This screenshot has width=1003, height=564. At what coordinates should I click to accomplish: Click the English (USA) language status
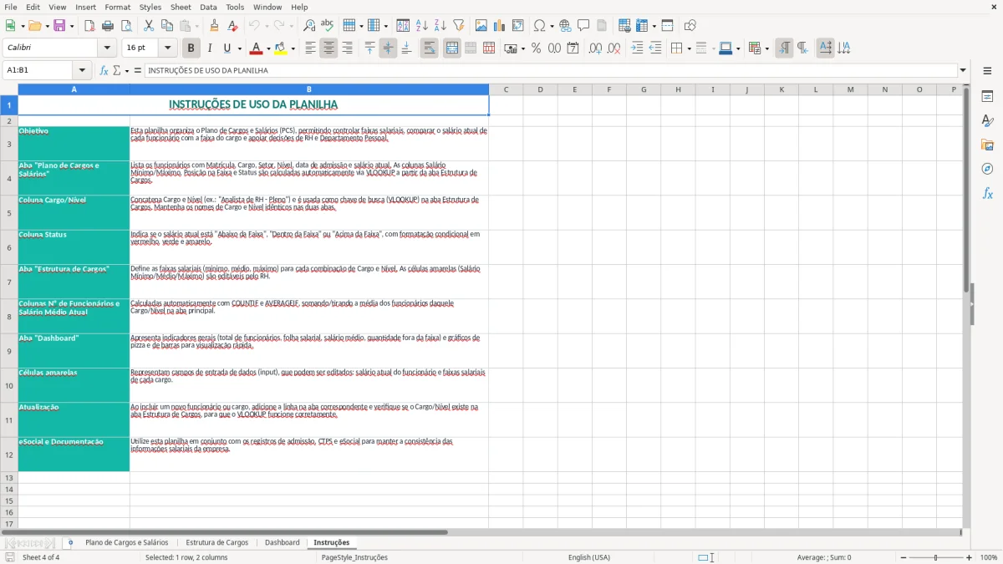click(589, 557)
